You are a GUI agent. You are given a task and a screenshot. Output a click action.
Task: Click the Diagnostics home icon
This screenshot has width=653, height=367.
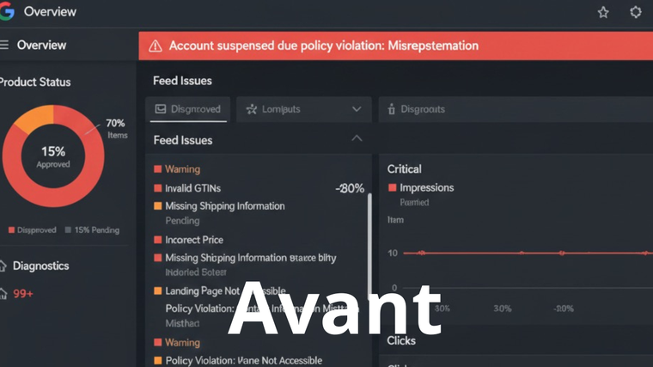[x=3, y=266]
